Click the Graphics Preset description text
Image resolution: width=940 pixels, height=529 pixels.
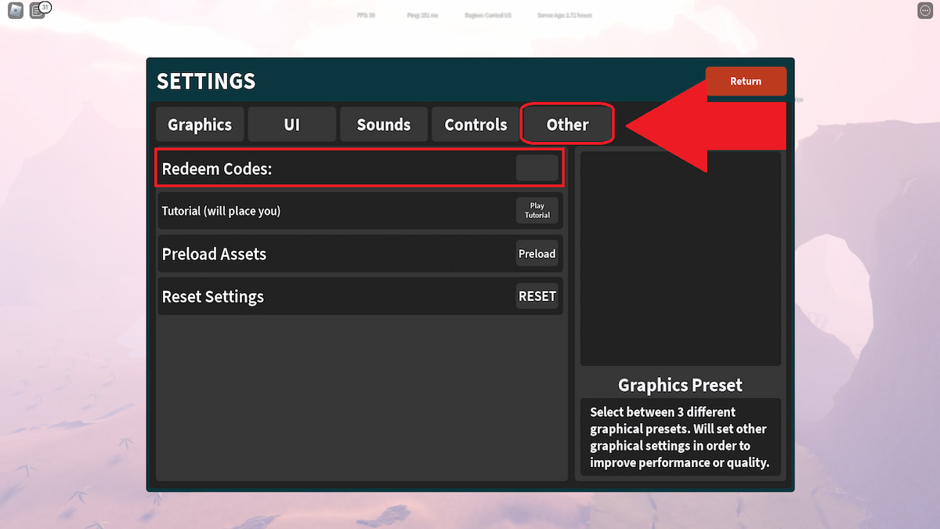(680, 437)
